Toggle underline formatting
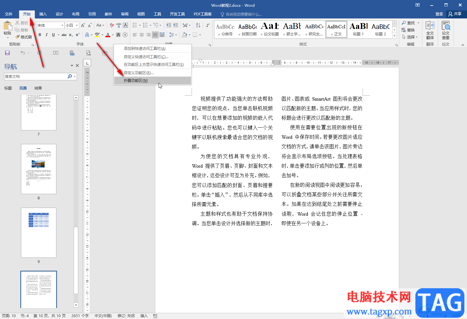The height and width of the screenshot is (319, 467). click(x=53, y=35)
